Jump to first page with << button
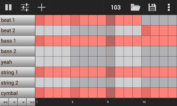The image size is (177, 106). point(5,102)
